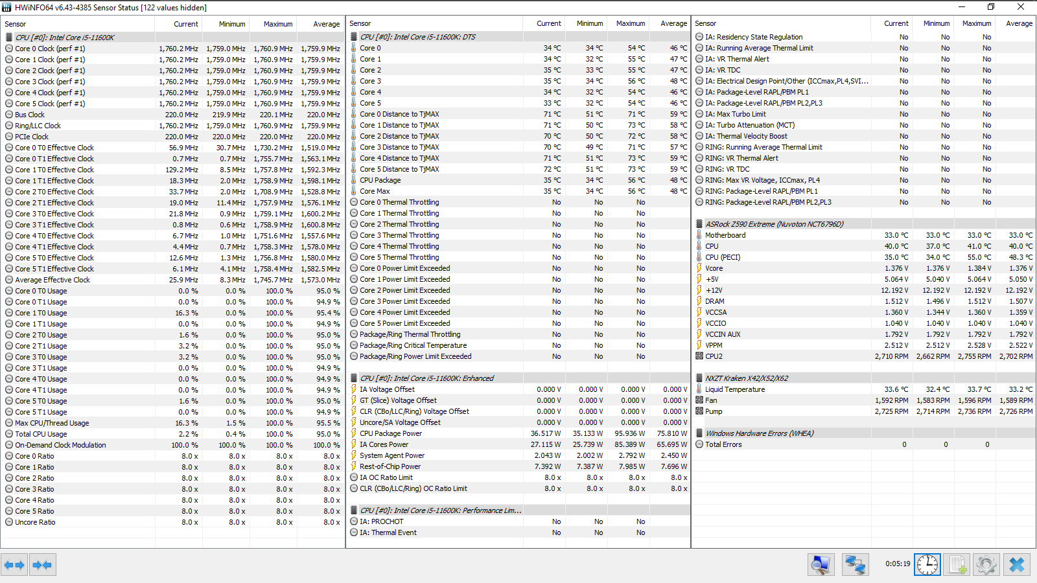
Task: Select the Average Effective Clock row
Action: (172, 280)
